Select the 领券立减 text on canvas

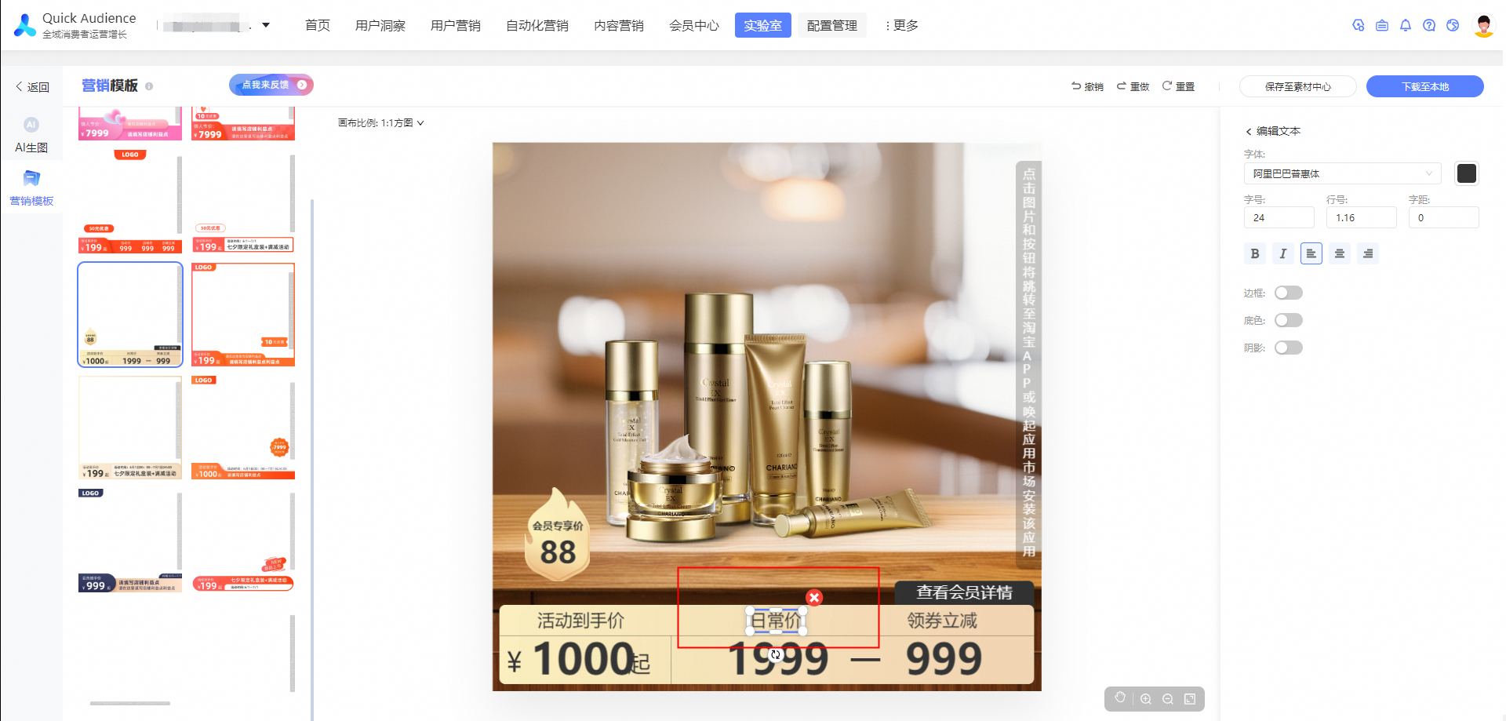pyautogui.click(x=942, y=621)
